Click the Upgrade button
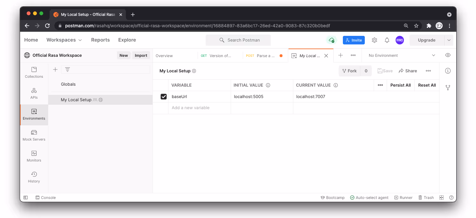Screen dimensions: 476x218 point(427,40)
